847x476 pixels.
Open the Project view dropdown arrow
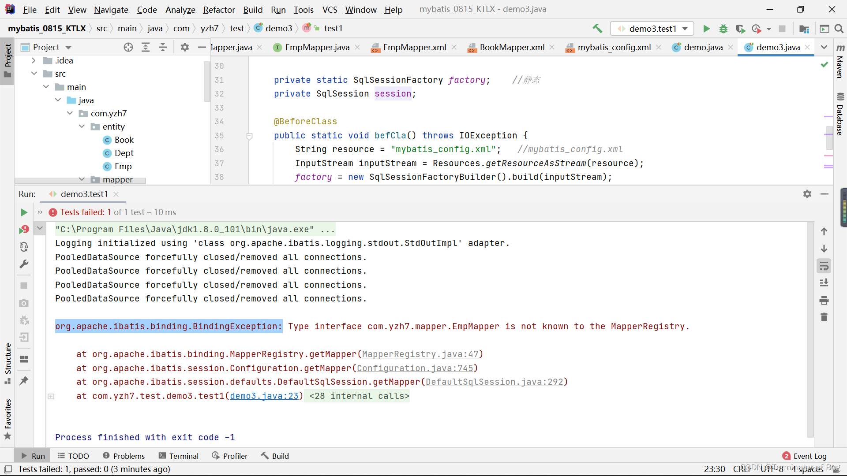(x=68, y=48)
